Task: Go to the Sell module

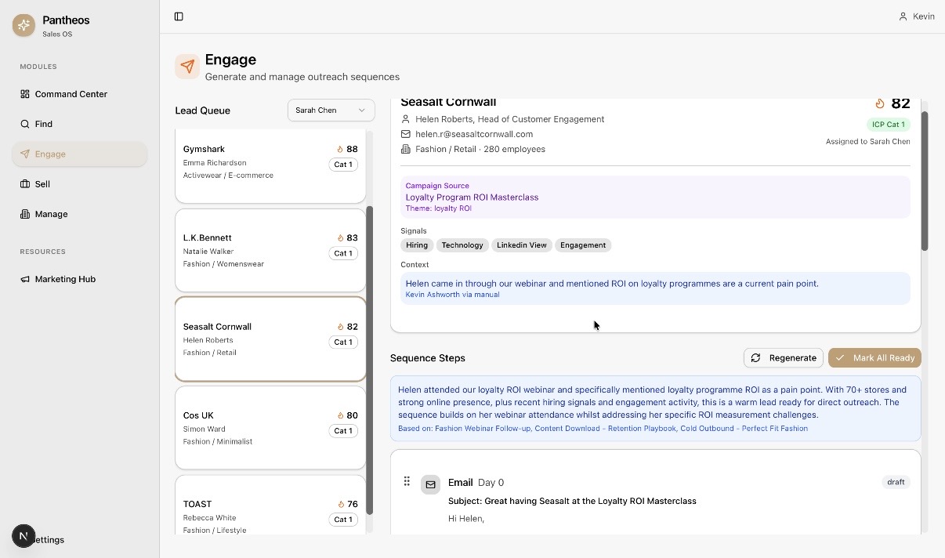Action: point(42,184)
